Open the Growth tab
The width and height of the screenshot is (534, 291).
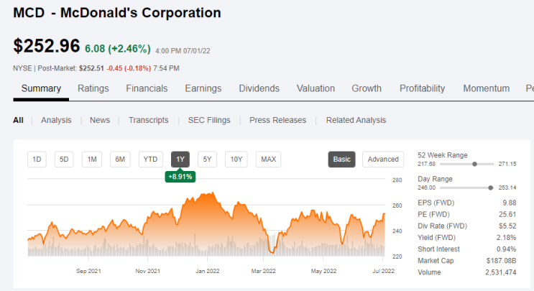pos(367,88)
